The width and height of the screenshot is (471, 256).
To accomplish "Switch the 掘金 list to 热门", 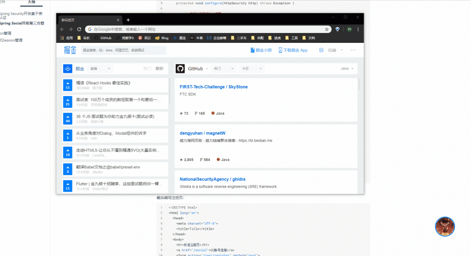I will tap(147, 69).
